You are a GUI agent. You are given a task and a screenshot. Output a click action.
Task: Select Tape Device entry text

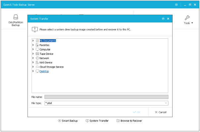pos(46,54)
